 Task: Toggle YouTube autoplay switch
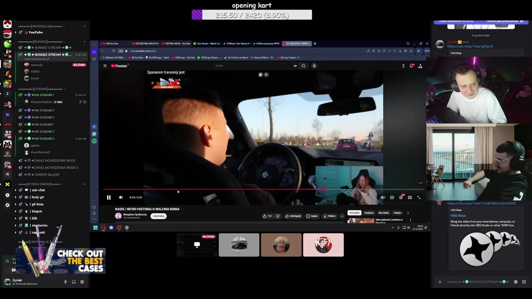pos(383,198)
